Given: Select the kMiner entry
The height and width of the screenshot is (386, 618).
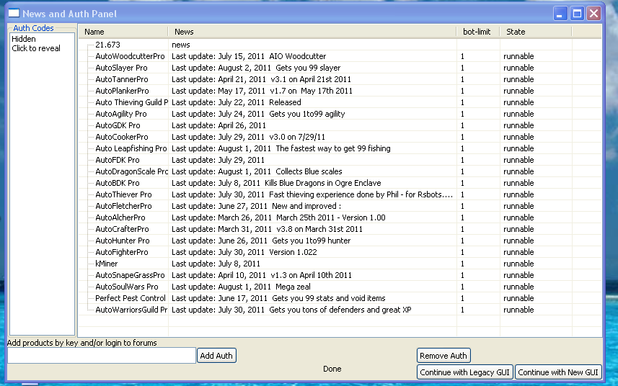Looking at the screenshot, I should click(x=107, y=264).
